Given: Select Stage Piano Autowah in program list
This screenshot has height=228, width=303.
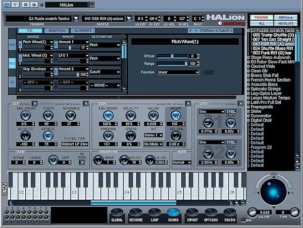Looking at the screenshot, I should (x=270, y=57).
